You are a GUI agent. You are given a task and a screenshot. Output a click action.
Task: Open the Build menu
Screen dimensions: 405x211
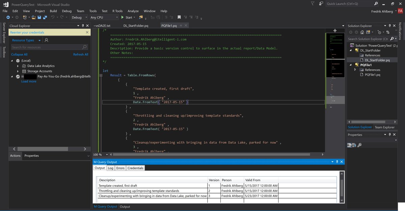click(53, 11)
